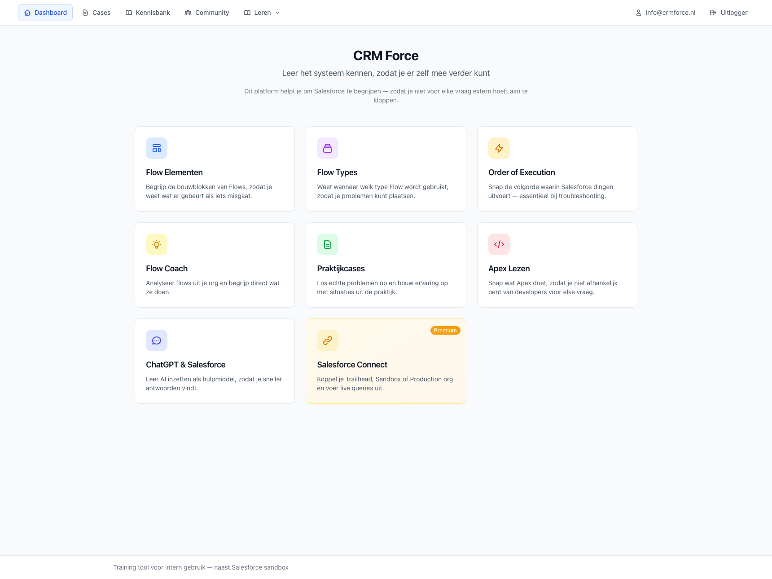Click the green document icon on Praktijkcases
The height and width of the screenshot is (579, 772).
(x=327, y=244)
